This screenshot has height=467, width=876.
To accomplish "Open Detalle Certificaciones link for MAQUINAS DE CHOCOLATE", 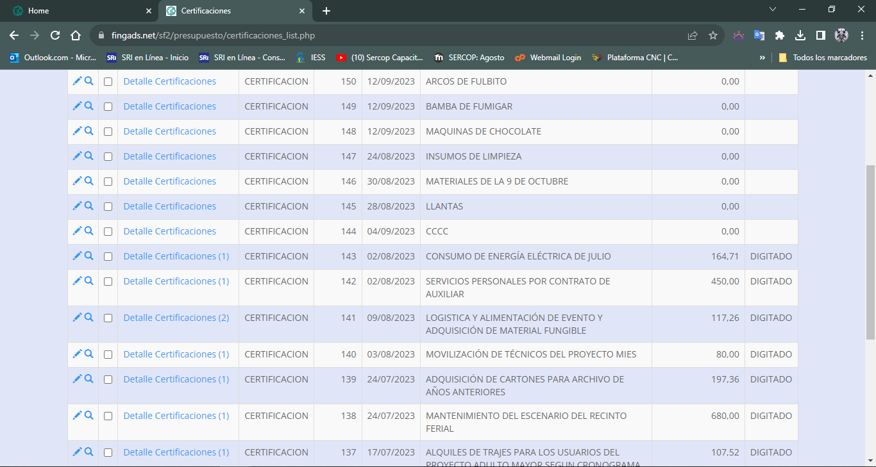I will [169, 131].
